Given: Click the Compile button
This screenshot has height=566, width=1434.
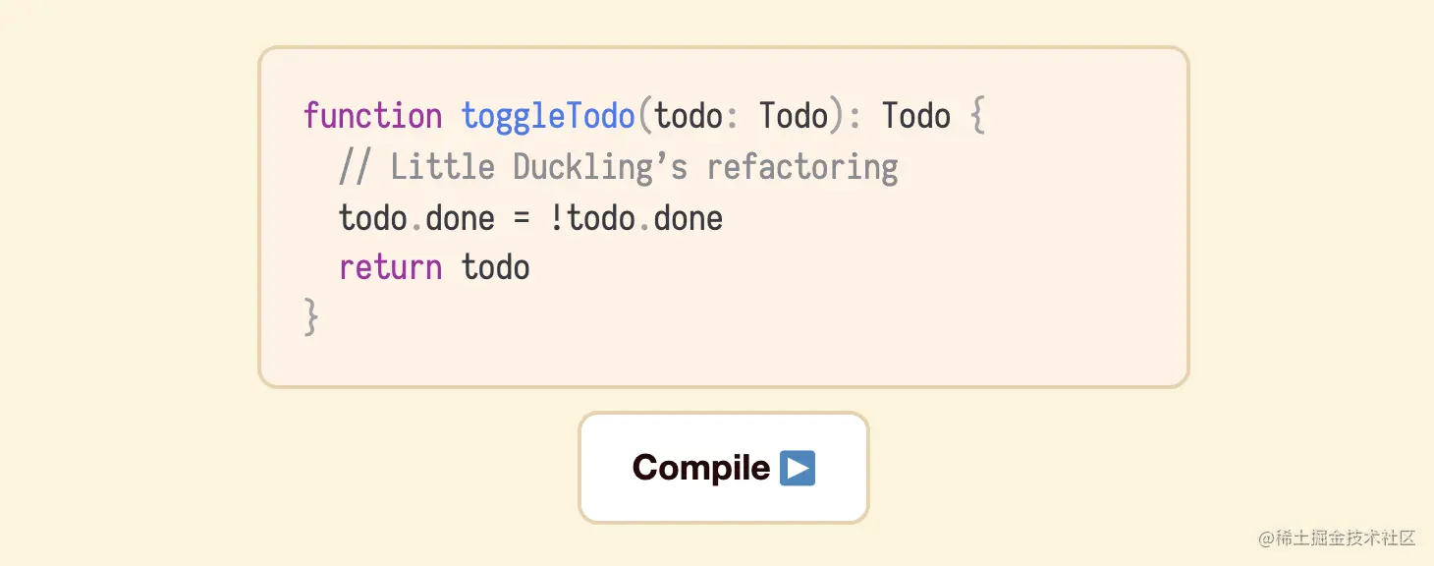Looking at the screenshot, I should tap(723, 468).
